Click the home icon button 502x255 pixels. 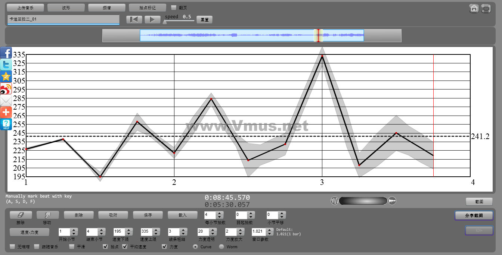tap(474, 8)
